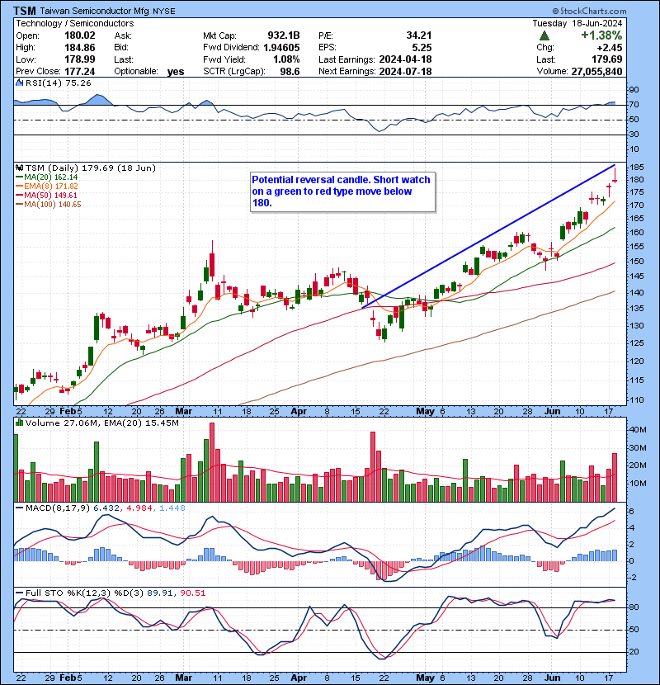660x685 pixels.
Task: Click the Low value 178.99
Action: 80,59
